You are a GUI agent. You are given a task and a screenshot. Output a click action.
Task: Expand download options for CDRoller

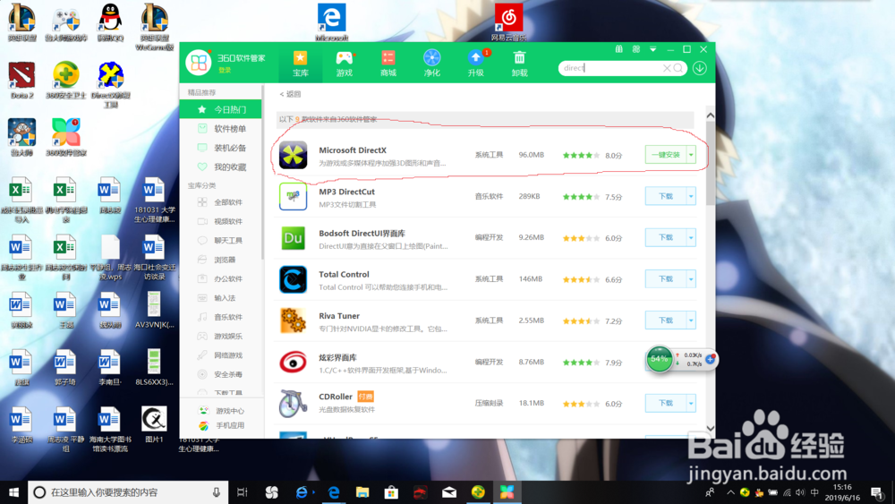[691, 403]
